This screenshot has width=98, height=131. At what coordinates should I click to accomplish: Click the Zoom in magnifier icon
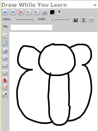click(37, 12)
